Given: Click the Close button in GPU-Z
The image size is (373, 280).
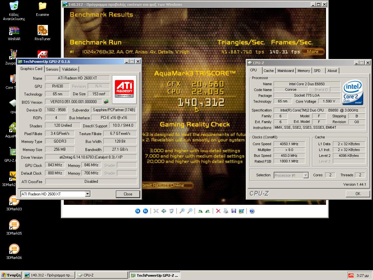Looking at the screenshot, I should pos(128,194).
